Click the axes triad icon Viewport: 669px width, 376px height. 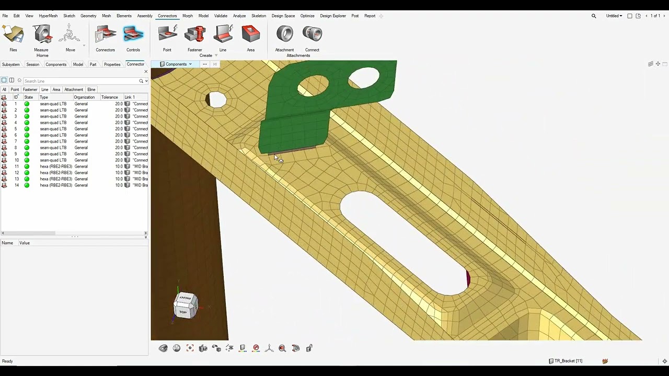pos(269,348)
